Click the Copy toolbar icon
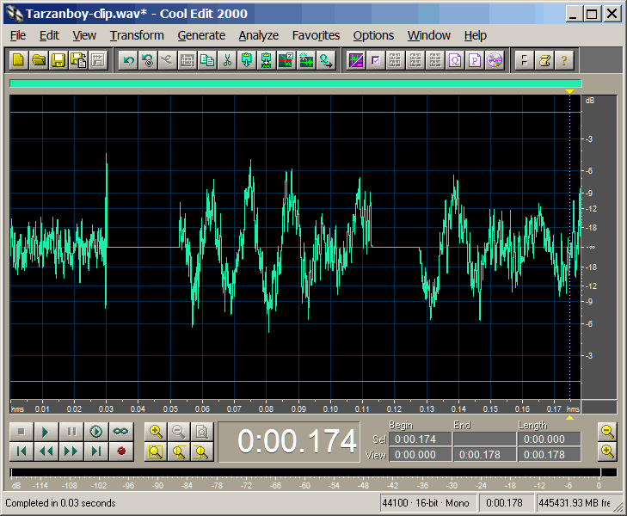This screenshot has width=627, height=516. (207, 60)
